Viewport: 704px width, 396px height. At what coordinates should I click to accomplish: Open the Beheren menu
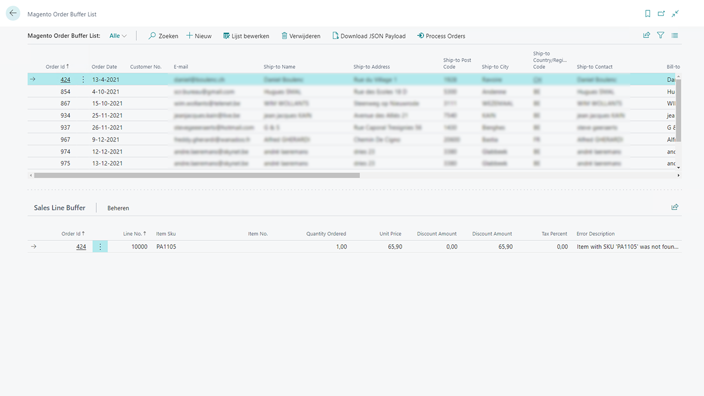[118, 208]
